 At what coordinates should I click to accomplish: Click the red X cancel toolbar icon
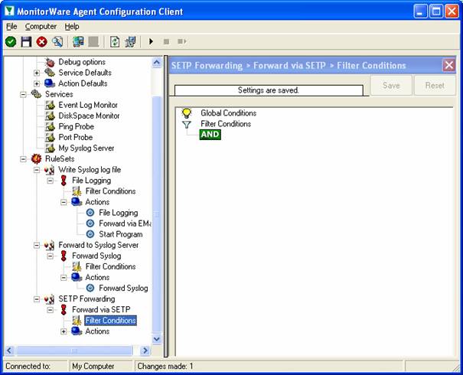[x=41, y=41]
